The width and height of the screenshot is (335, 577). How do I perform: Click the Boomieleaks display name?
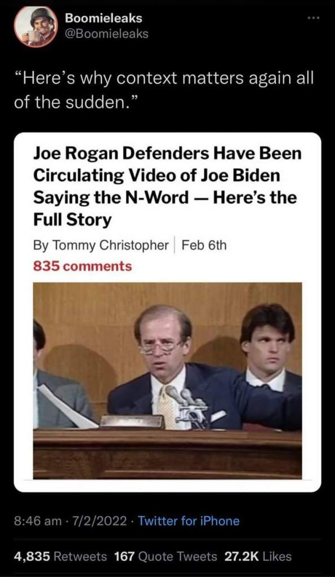tap(104, 18)
